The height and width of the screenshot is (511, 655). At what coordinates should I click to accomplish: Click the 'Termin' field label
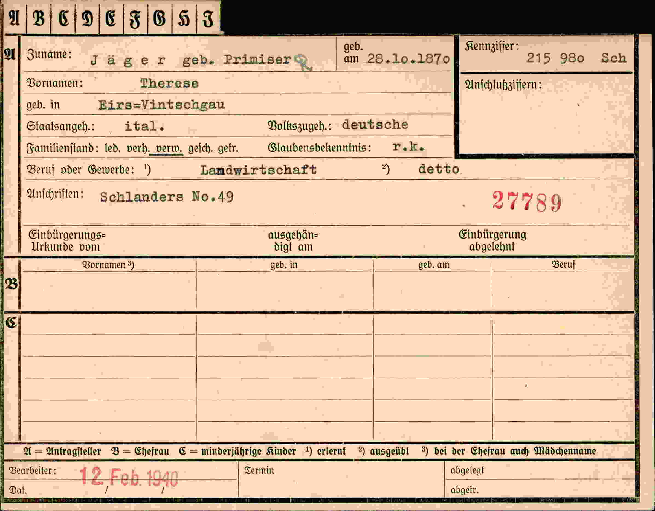pyautogui.click(x=259, y=470)
